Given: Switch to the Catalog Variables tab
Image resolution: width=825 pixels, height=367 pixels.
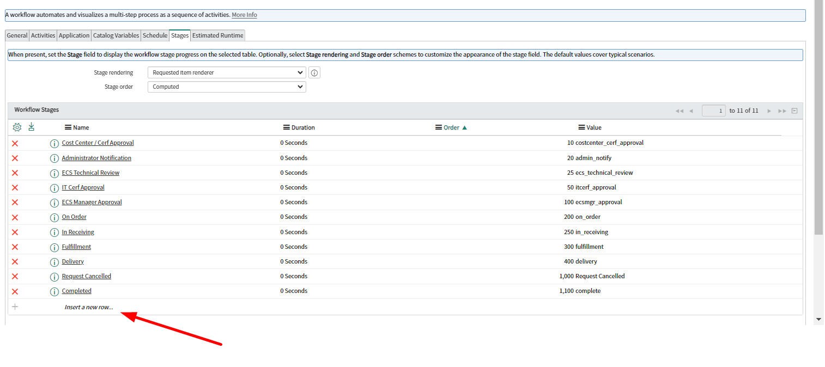Looking at the screenshot, I should (x=115, y=35).
